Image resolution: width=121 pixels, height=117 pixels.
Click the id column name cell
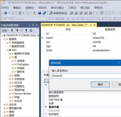click(68, 34)
